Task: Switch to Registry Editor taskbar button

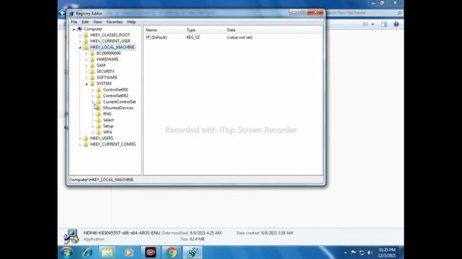Action: point(193,253)
